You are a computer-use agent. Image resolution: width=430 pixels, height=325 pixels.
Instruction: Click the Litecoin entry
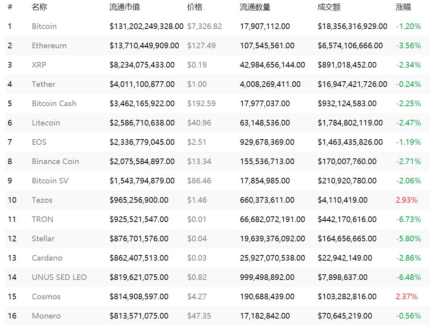pyautogui.click(x=46, y=123)
